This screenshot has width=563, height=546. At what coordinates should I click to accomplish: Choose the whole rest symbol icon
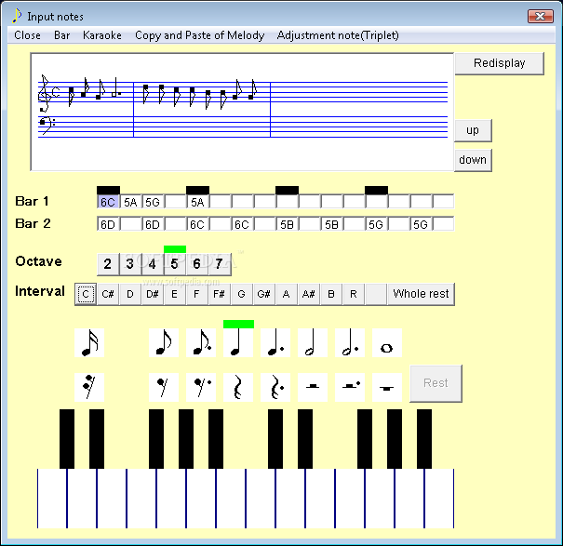pos(387,387)
